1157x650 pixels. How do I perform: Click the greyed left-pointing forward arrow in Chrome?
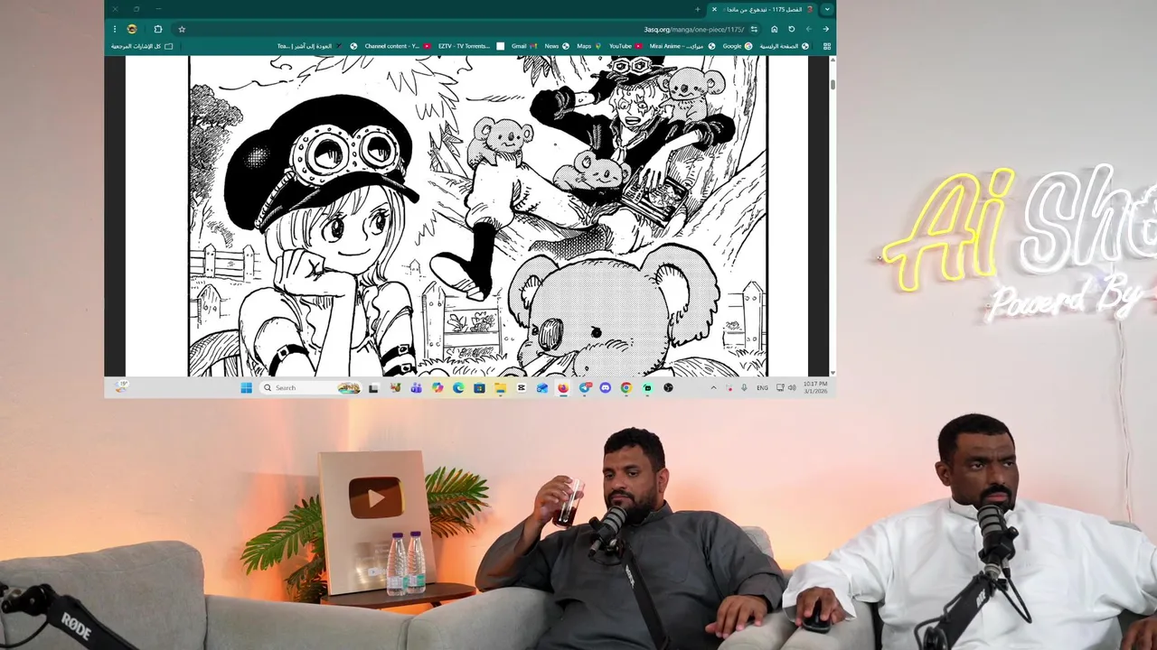(x=809, y=29)
